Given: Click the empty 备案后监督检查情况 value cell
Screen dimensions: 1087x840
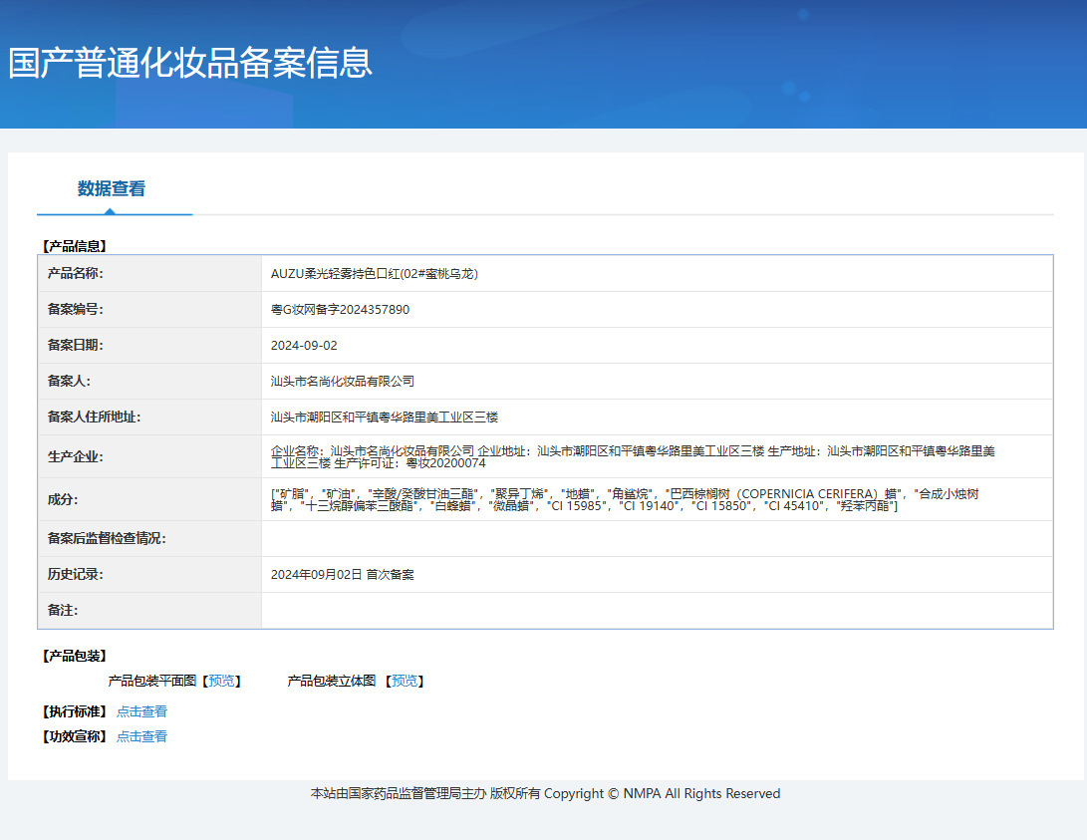Looking at the screenshot, I should 656,538.
